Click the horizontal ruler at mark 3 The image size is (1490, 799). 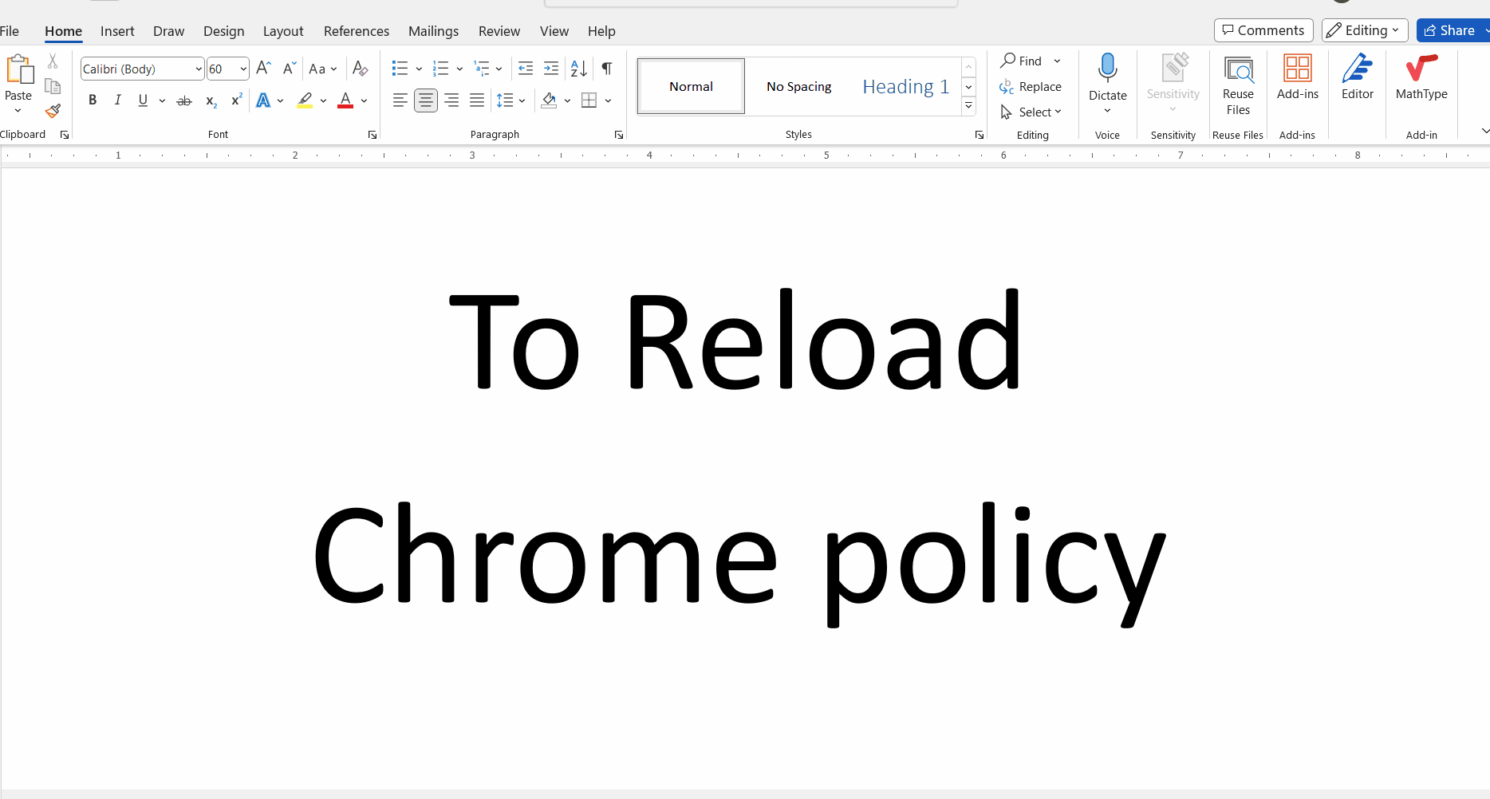[x=472, y=155]
